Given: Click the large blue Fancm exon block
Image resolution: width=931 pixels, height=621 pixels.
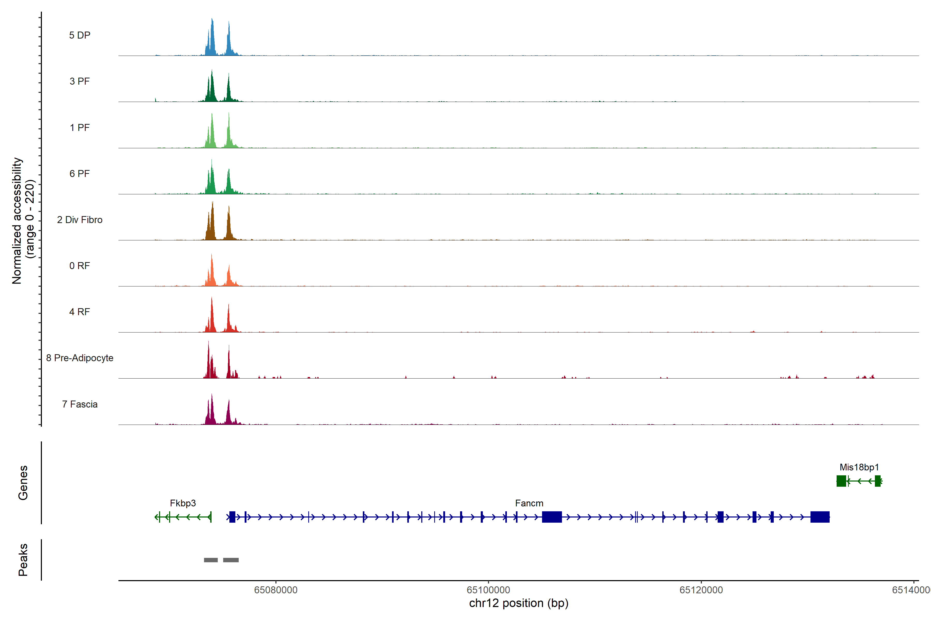Looking at the screenshot, I should tap(552, 517).
